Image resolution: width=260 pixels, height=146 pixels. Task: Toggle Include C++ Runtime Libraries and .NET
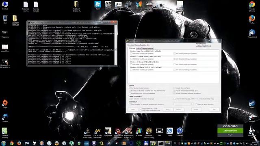pyautogui.click(x=130, y=91)
